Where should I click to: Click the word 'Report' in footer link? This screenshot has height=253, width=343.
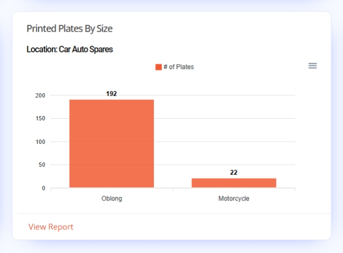tap(61, 227)
